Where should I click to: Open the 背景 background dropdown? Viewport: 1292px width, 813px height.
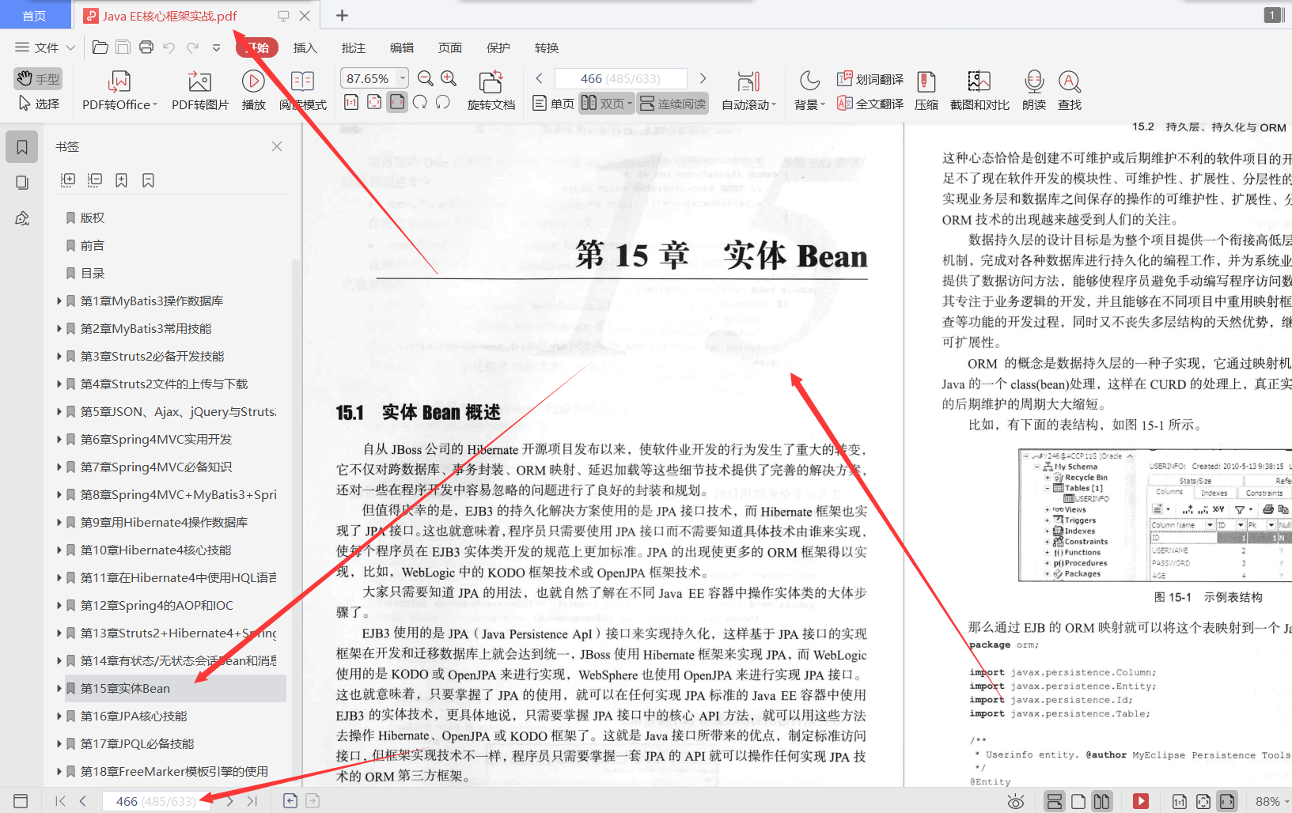(809, 91)
